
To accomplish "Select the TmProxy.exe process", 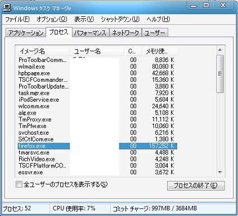I will [97, 120].
